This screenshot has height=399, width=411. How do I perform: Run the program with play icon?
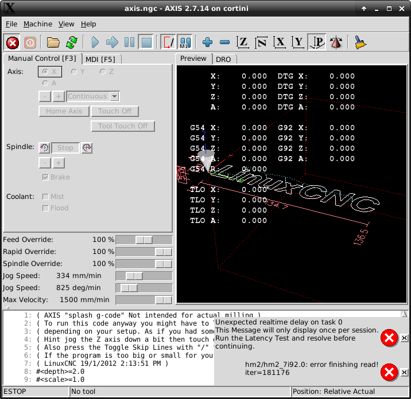click(95, 42)
